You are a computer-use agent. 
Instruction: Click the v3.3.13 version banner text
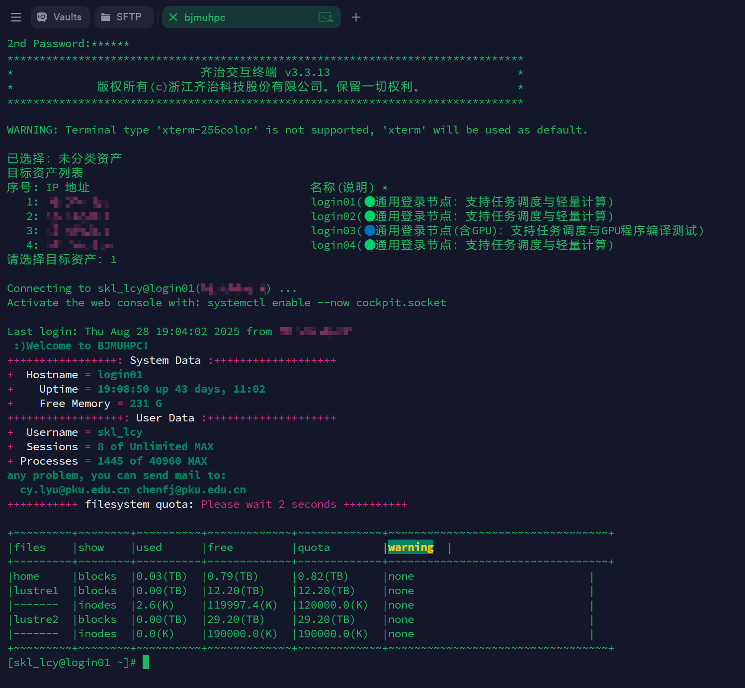265,72
